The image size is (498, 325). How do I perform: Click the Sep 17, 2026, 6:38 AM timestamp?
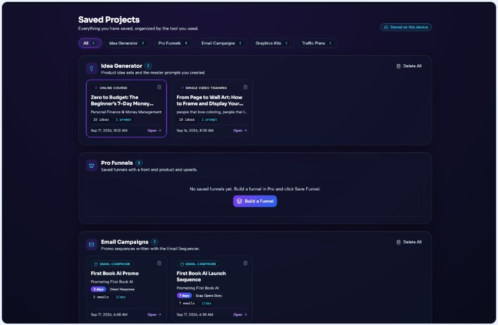click(x=195, y=315)
